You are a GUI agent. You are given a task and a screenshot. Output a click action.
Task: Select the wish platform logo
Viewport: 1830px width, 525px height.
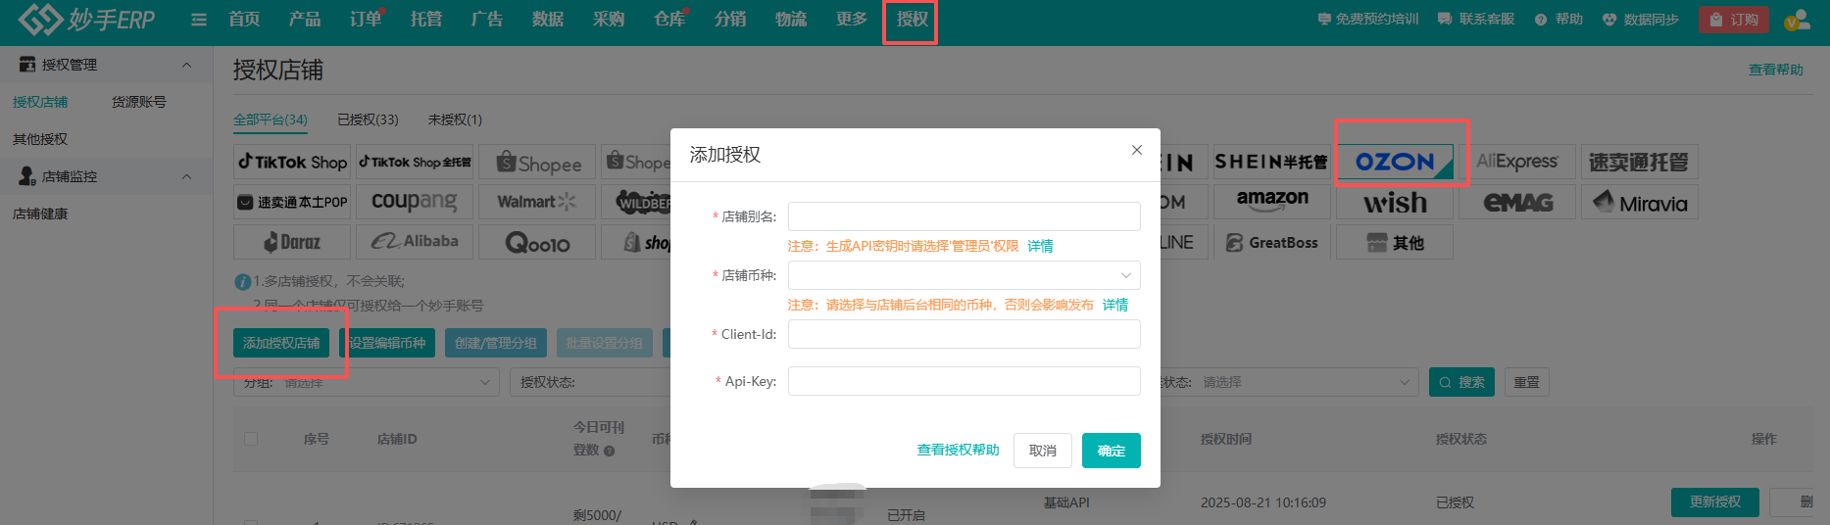point(1394,203)
